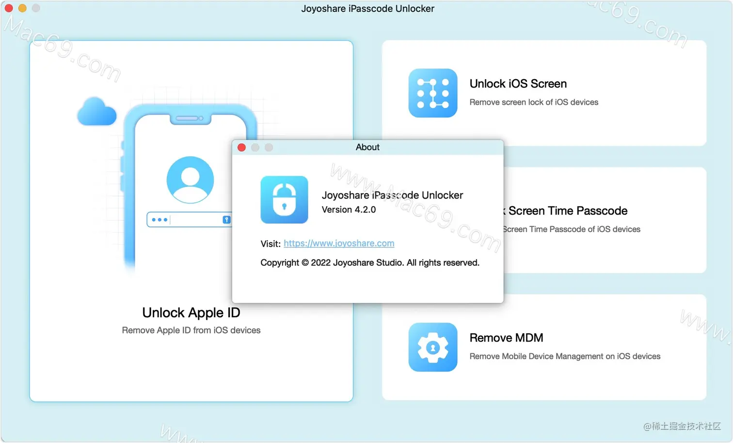This screenshot has width=733, height=443.
Task: Click the Remove MDM gear icon
Action: [x=432, y=347]
